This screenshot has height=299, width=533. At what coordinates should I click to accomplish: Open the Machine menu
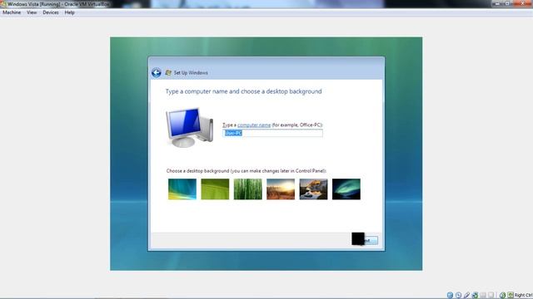(12, 12)
